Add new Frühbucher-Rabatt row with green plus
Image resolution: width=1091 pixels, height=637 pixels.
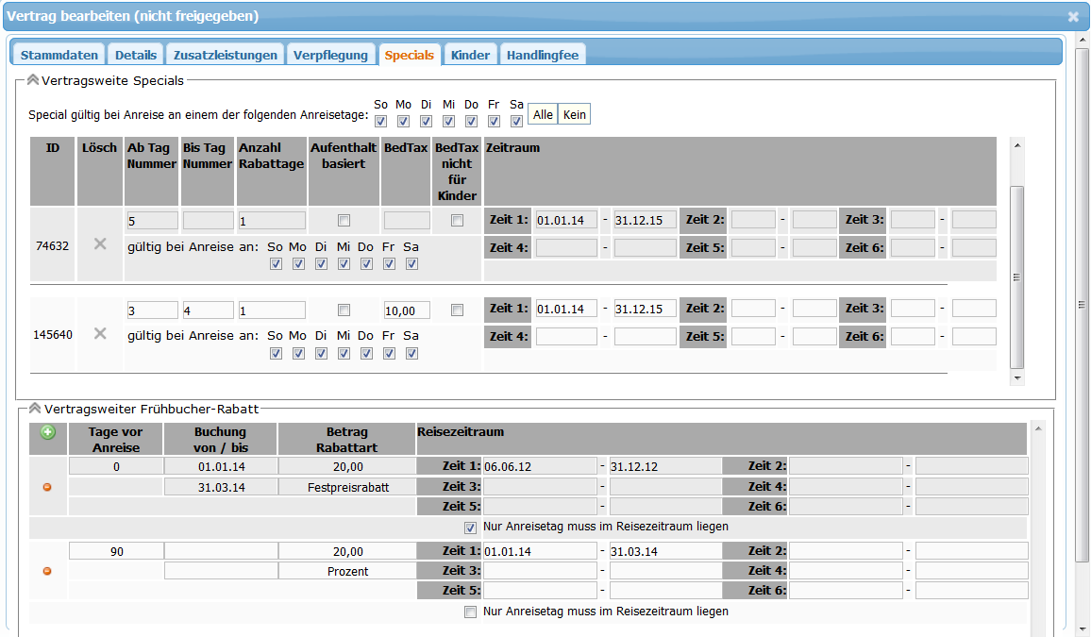48,432
